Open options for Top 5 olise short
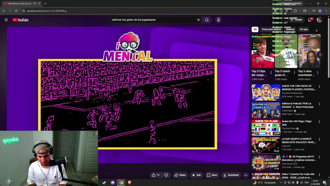330x186 pixels. click(318, 73)
